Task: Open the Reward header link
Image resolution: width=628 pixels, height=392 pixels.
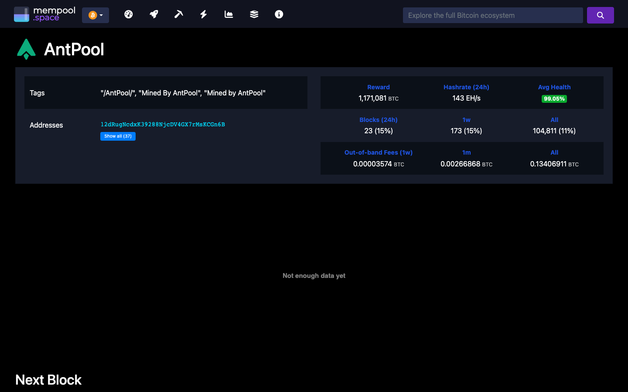Action: [x=378, y=87]
